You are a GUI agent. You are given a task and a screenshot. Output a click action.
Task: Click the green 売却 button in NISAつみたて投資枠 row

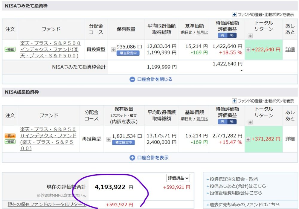click(x=10, y=50)
